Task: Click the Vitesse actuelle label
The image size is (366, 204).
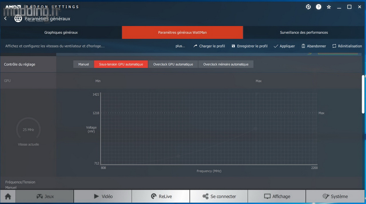Action: 28,145
